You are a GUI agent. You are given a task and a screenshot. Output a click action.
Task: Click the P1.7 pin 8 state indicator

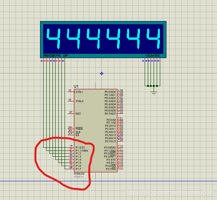[x=72, y=167]
